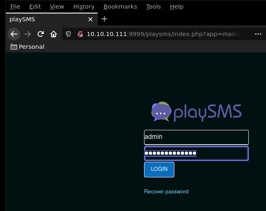Open page actions three-dot menu

click(x=258, y=34)
